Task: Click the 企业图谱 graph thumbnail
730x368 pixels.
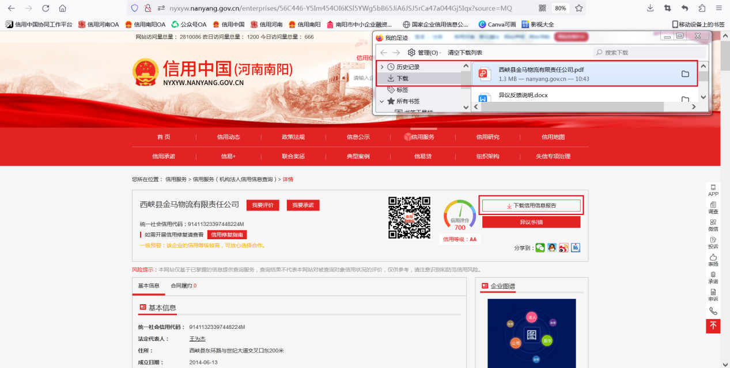Action: tap(531, 333)
